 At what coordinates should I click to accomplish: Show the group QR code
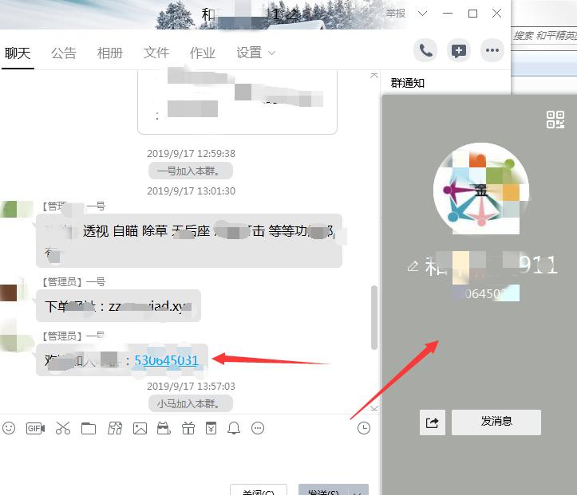point(555,120)
